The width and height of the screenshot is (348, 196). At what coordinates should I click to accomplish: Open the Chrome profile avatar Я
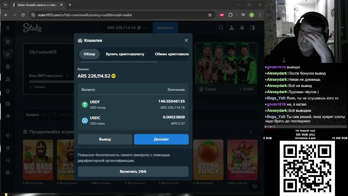[252, 15]
